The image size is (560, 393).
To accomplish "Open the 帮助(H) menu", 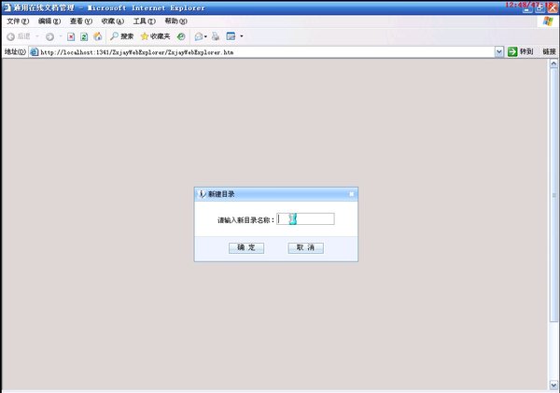I will [175, 21].
